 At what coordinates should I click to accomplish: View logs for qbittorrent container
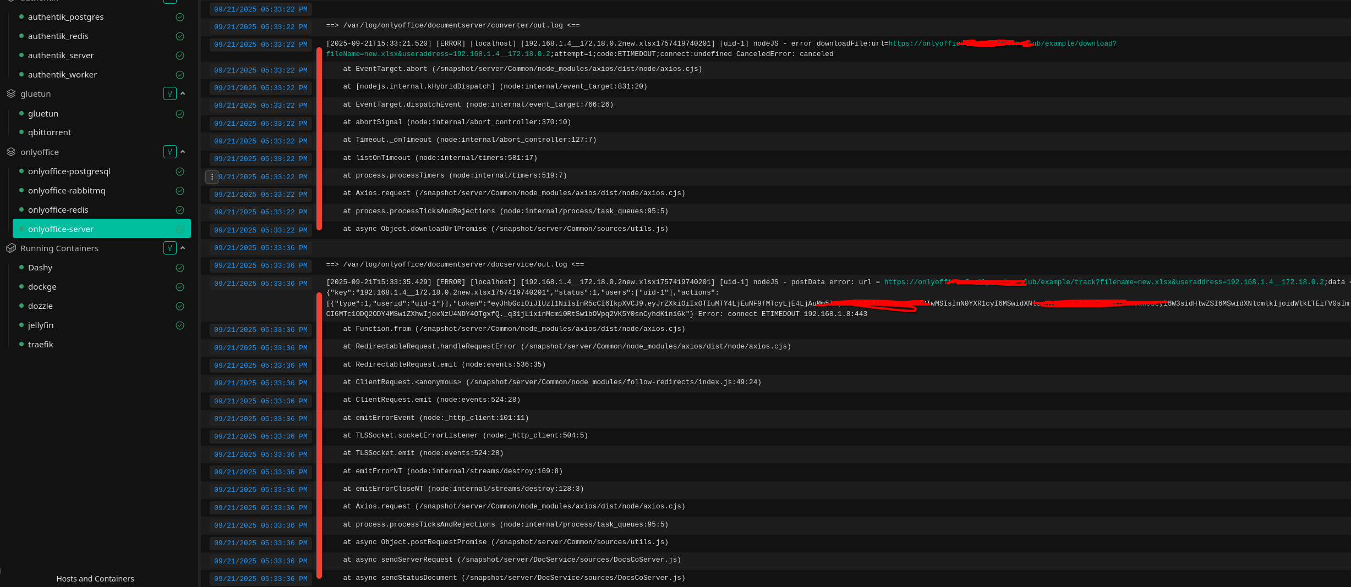(50, 132)
